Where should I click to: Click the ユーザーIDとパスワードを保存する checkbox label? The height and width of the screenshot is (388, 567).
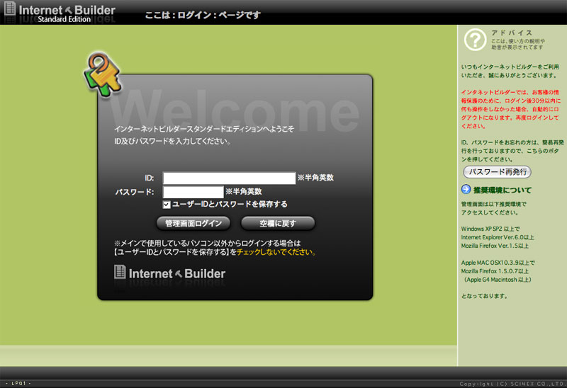point(230,205)
